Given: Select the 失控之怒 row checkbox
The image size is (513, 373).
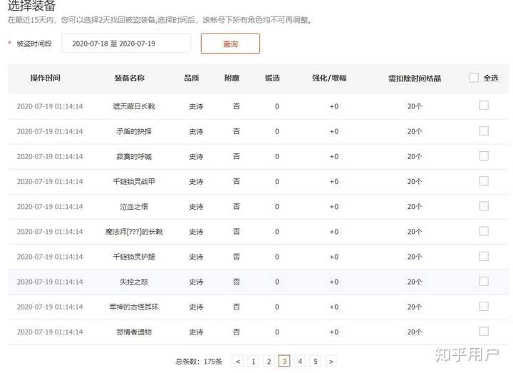Looking at the screenshot, I should tap(484, 281).
